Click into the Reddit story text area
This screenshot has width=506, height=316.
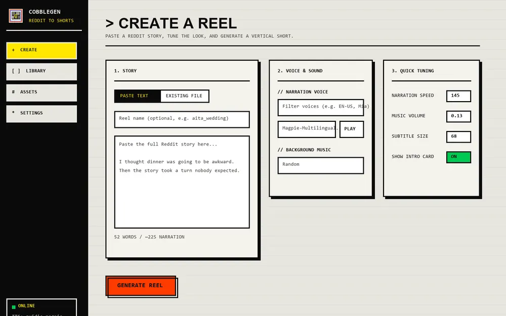pos(182,182)
